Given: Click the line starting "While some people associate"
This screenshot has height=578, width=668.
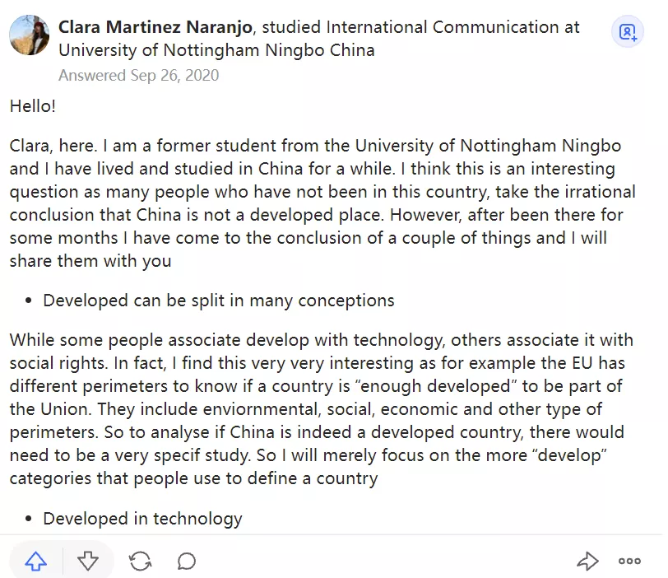Looking at the screenshot, I should coord(123,341).
